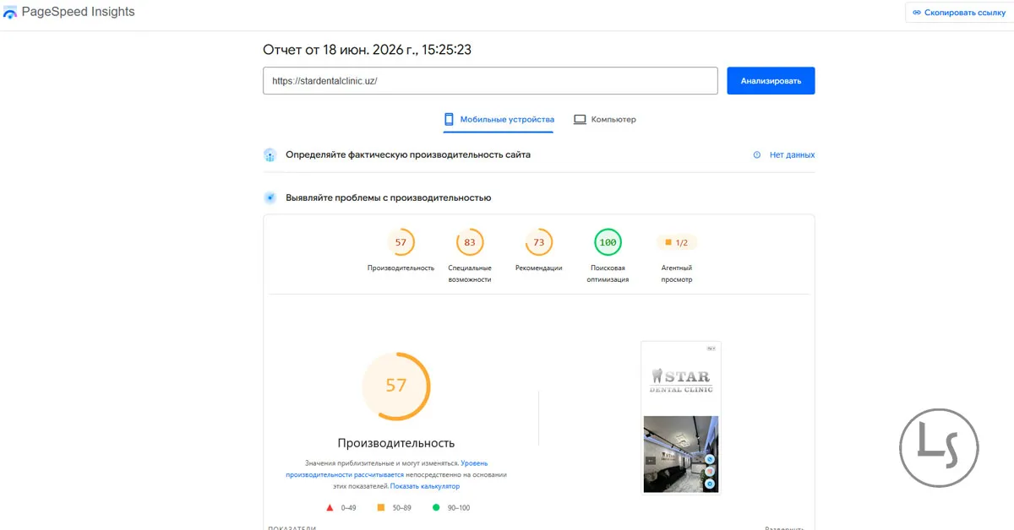Screen dimensions: 1014x530
Task: Click the orange square 50–89 legend icon
Action: [381, 508]
